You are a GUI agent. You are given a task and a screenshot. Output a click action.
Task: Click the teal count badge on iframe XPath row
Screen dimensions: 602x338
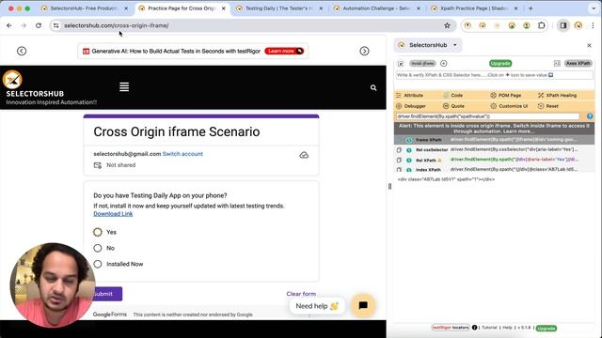(409, 140)
